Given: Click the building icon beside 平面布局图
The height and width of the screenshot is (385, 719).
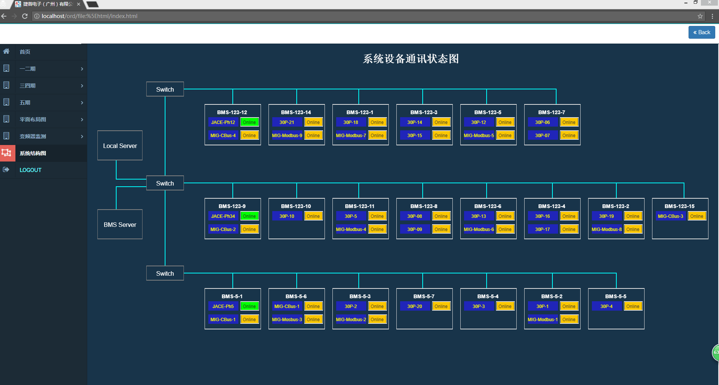Looking at the screenshot, I should (x=6, y=119).
